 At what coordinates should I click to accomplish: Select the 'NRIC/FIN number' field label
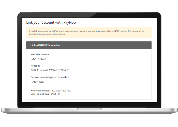40,55
